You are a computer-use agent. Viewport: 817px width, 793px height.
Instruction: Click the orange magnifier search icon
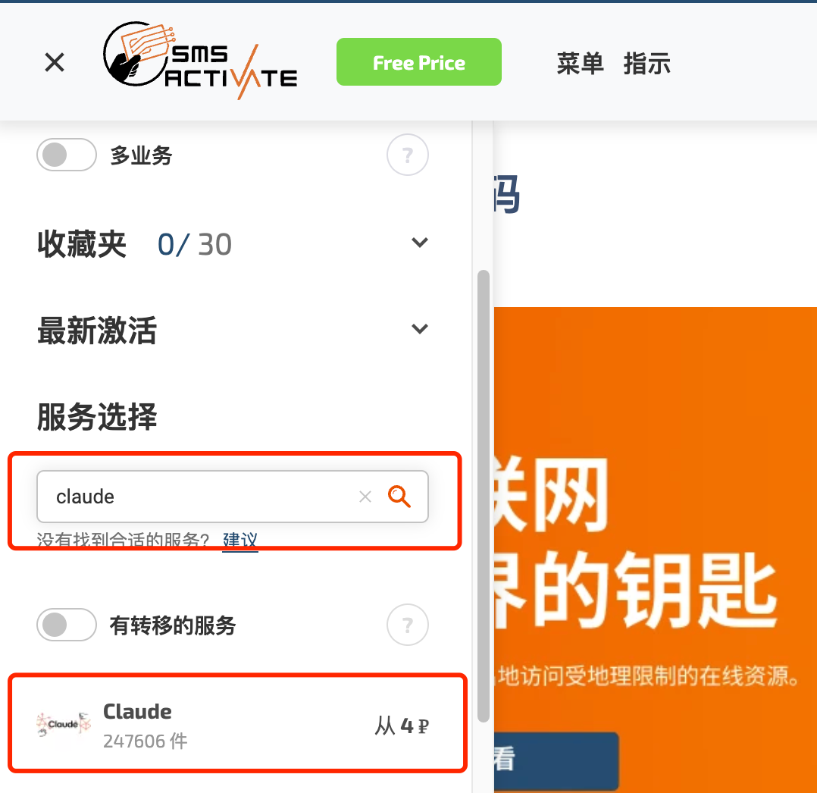[399, 497]
